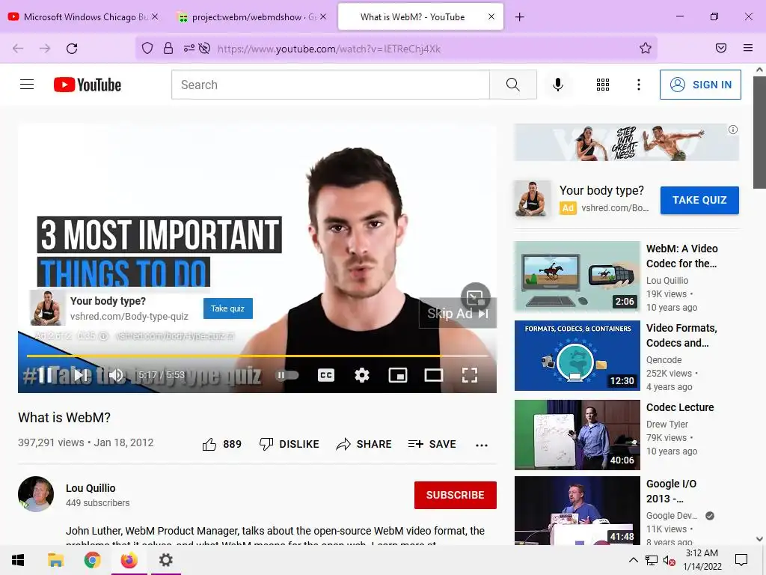
Task: Click the TAKE QUIZ sidebar ad button
Action: pyautogui.click(x=699, y=200)
